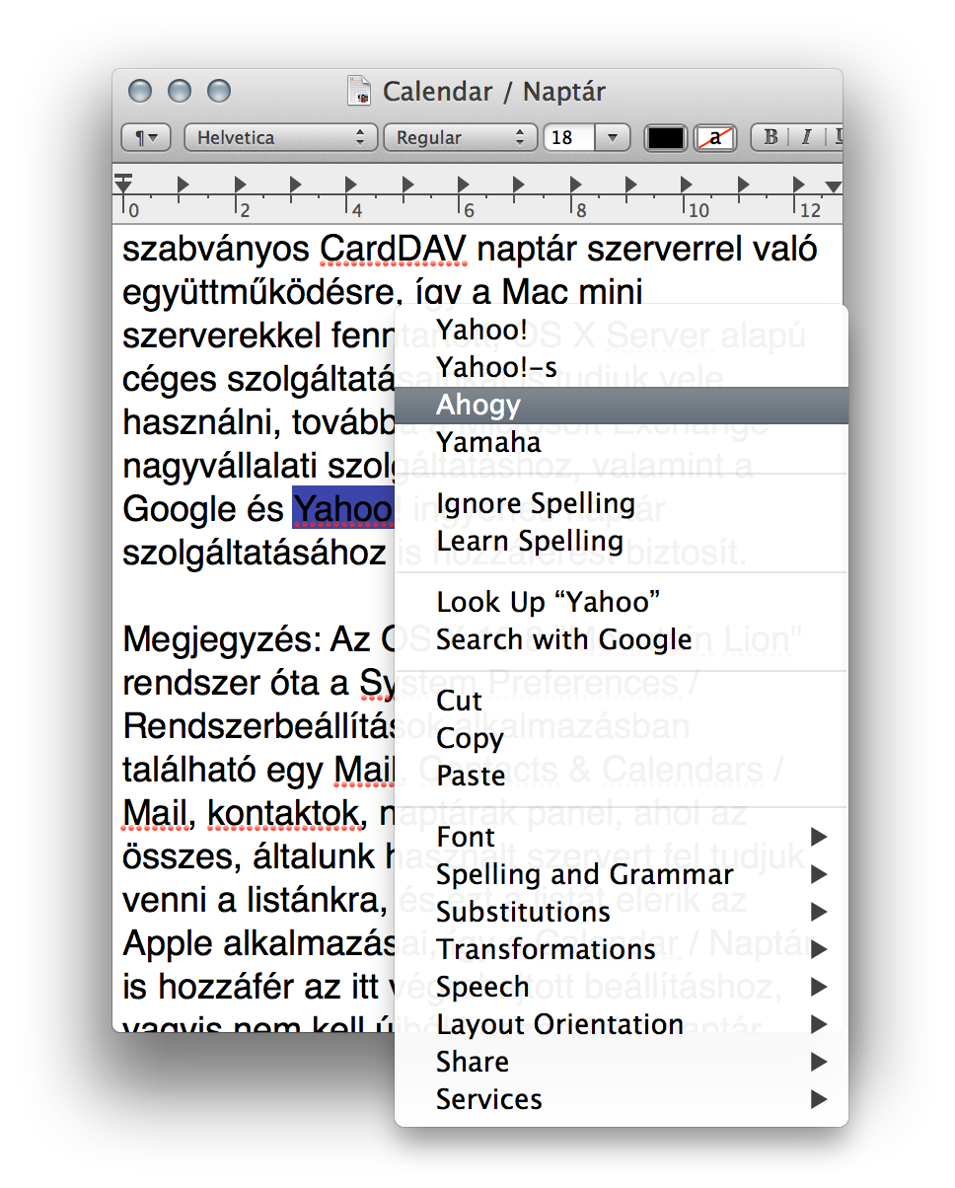Open the Regular typeface dropdown

click(x=460, y=137)
